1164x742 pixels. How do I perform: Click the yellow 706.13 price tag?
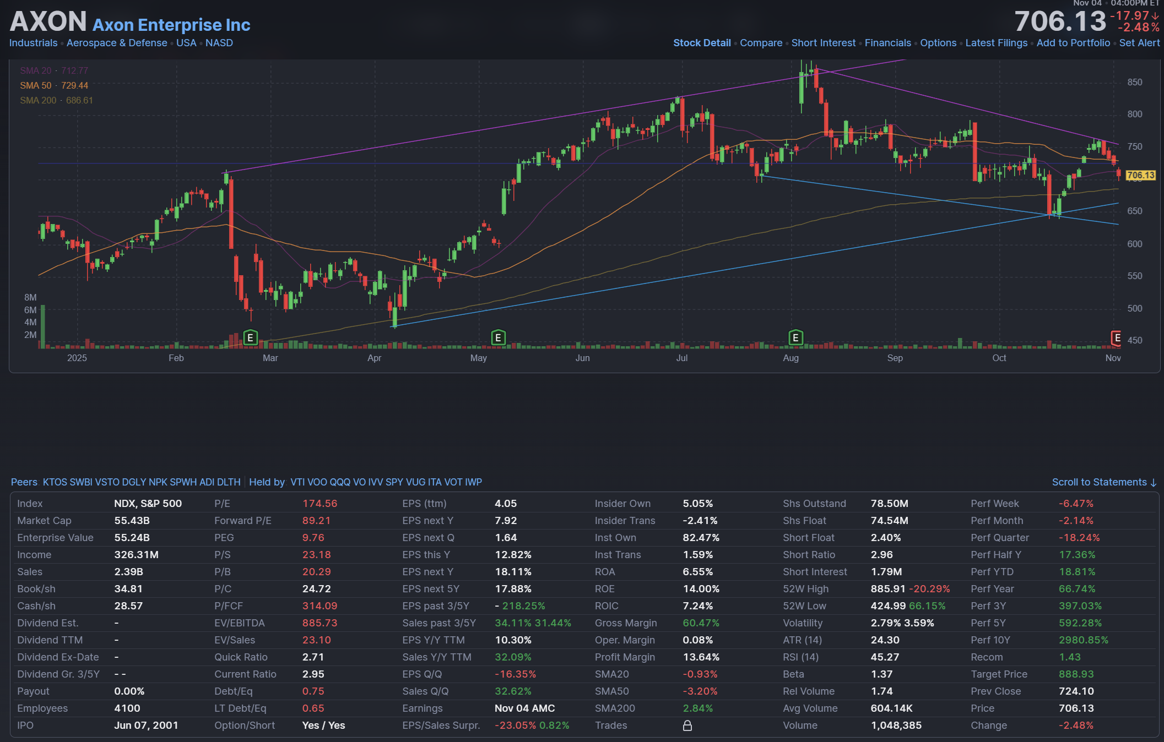(1140, 175)
